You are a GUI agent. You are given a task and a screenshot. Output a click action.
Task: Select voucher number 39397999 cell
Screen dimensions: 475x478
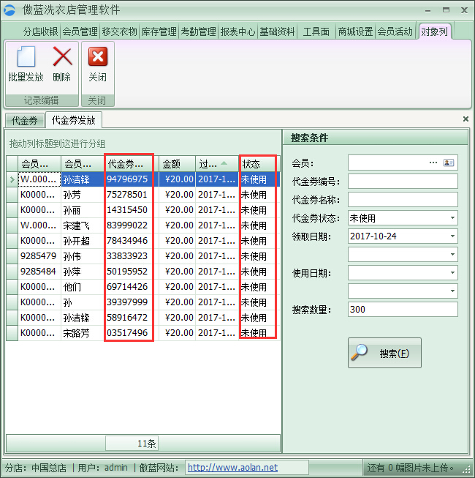tap(131, 302)
